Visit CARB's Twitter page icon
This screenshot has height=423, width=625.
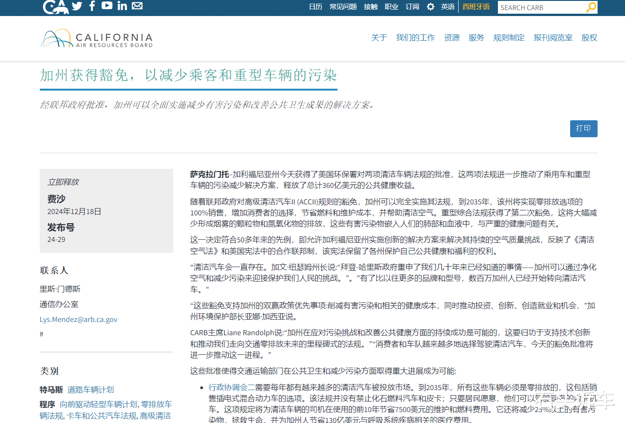(77, 6)
